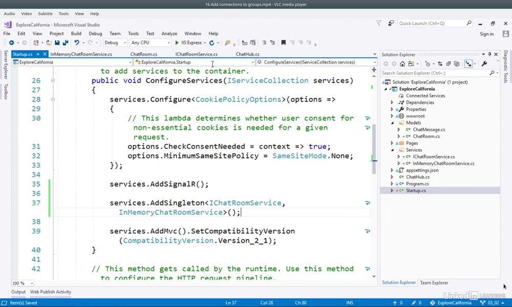This screenshot has height=307, width=512.
Task: Open the Any CPU platform dropdown
Action: pyautogui.click(x=150, y=43)
